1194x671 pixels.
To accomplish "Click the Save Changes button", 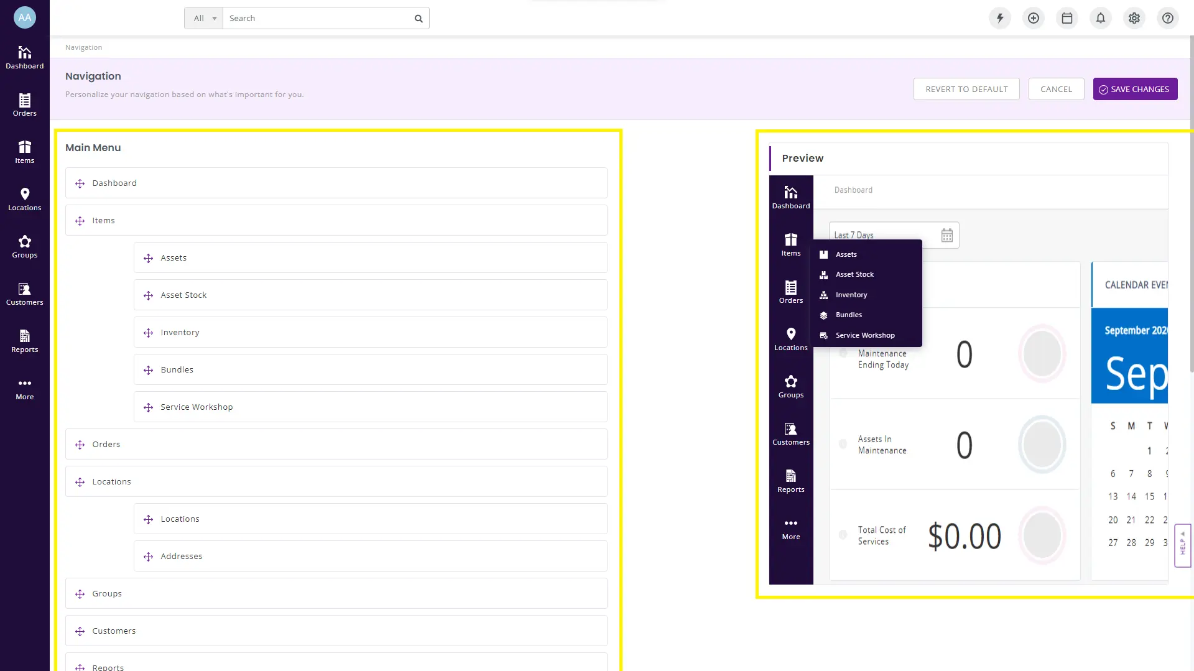I will [1135, 89].
